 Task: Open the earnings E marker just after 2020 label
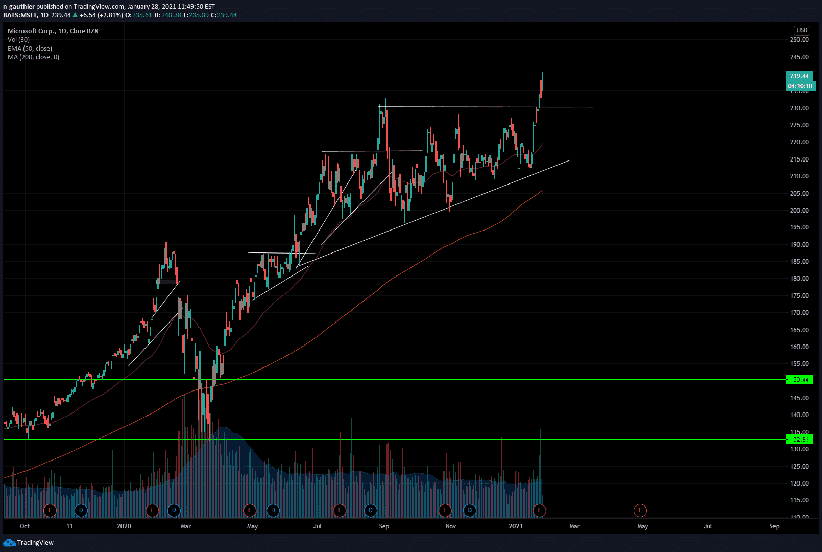(x=152, y=510)
